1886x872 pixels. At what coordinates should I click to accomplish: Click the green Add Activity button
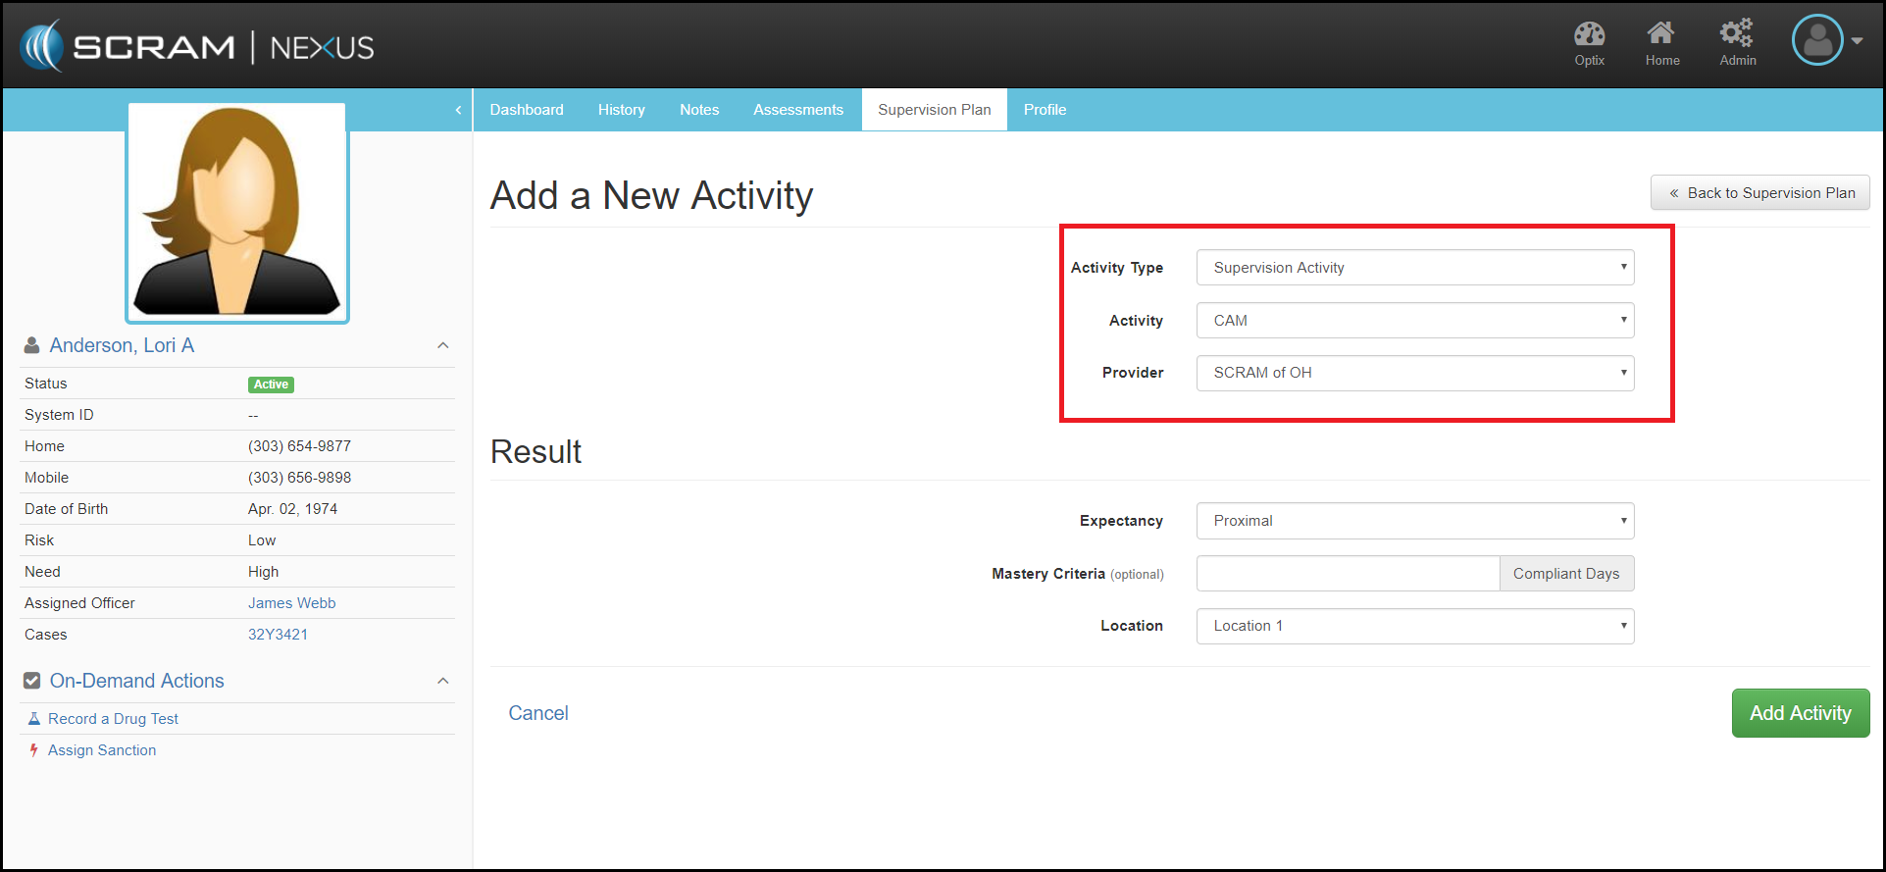(x=1800, y=713)
